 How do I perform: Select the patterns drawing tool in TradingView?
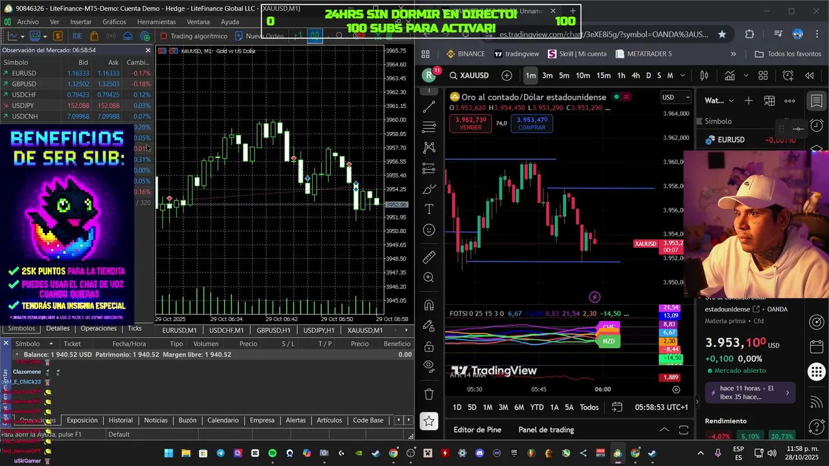[x=429, y=148]
